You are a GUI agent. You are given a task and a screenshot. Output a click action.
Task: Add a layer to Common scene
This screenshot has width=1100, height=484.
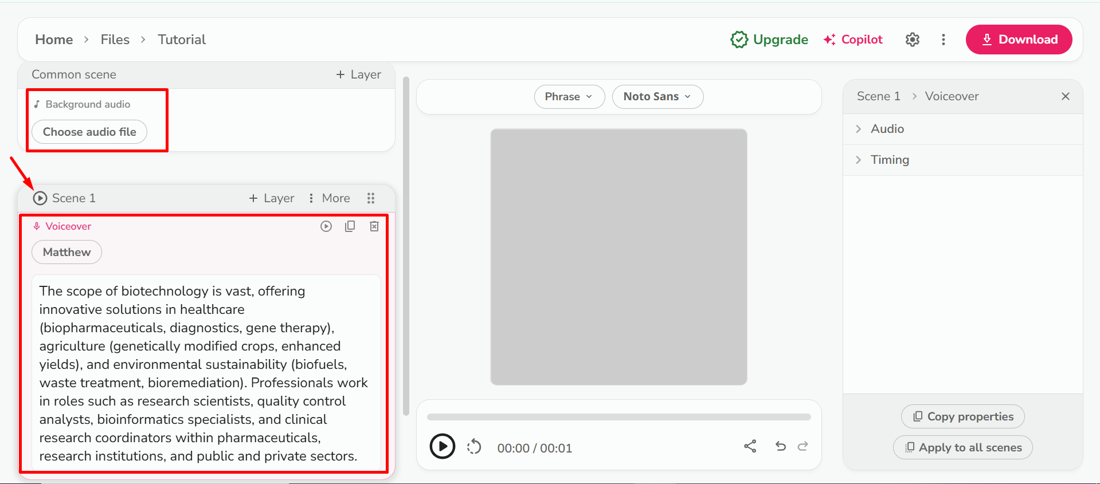[x=358, y=74]
